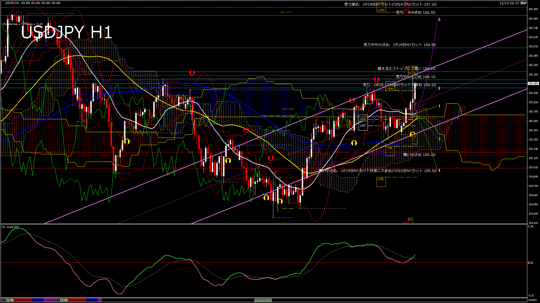
Task: Toggle the macd ON button
Action: (x=263, y=300)
